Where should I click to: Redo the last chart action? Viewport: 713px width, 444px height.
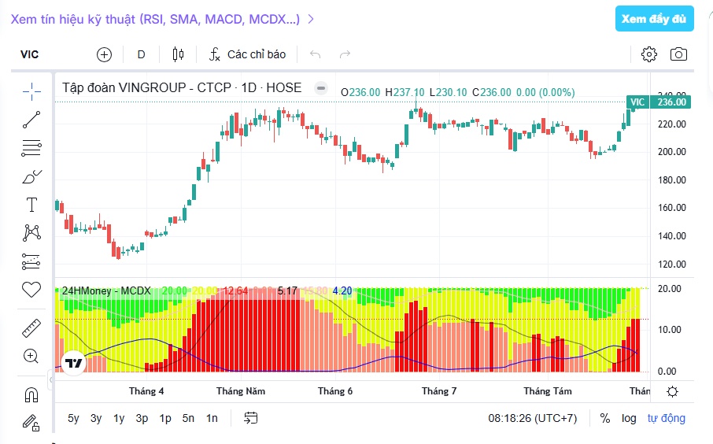point(345,54)
